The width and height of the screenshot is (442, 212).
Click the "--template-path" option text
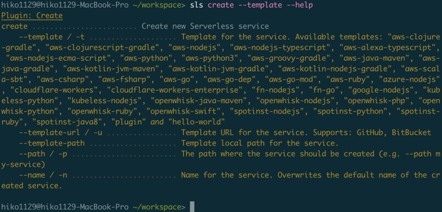[52, 143]
